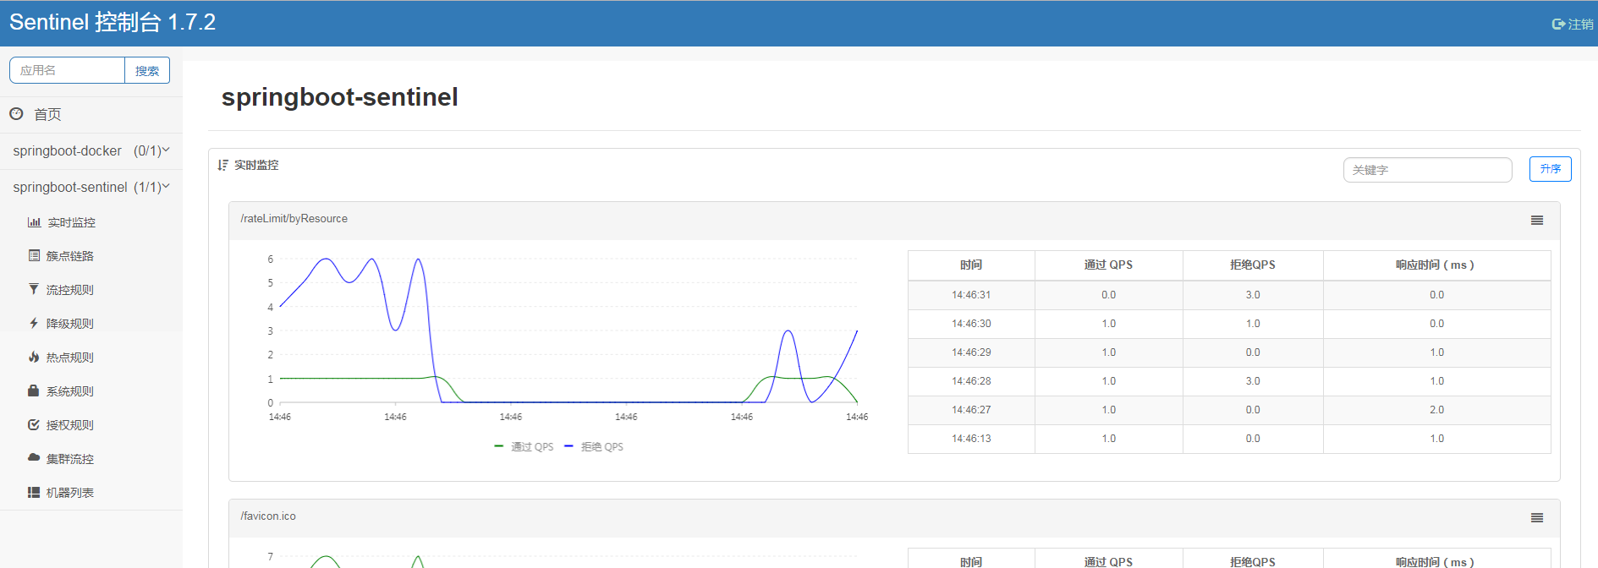Click the /favicon.ico panel title
Viewport: 1598px width, 568px height.
[x=268, y=516]
